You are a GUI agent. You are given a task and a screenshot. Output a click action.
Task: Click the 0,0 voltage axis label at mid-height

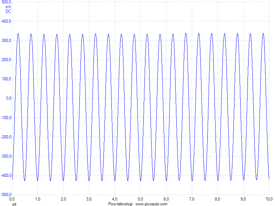pos(9,98)
